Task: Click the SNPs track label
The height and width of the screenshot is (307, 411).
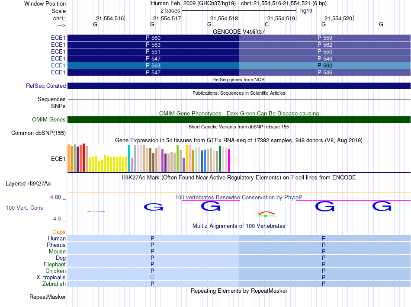Action: click(58, 106)
